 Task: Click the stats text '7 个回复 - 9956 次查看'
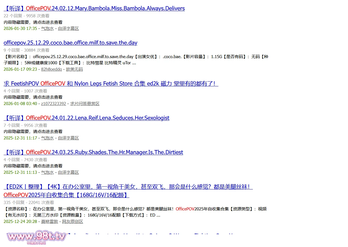coord(25,125)
